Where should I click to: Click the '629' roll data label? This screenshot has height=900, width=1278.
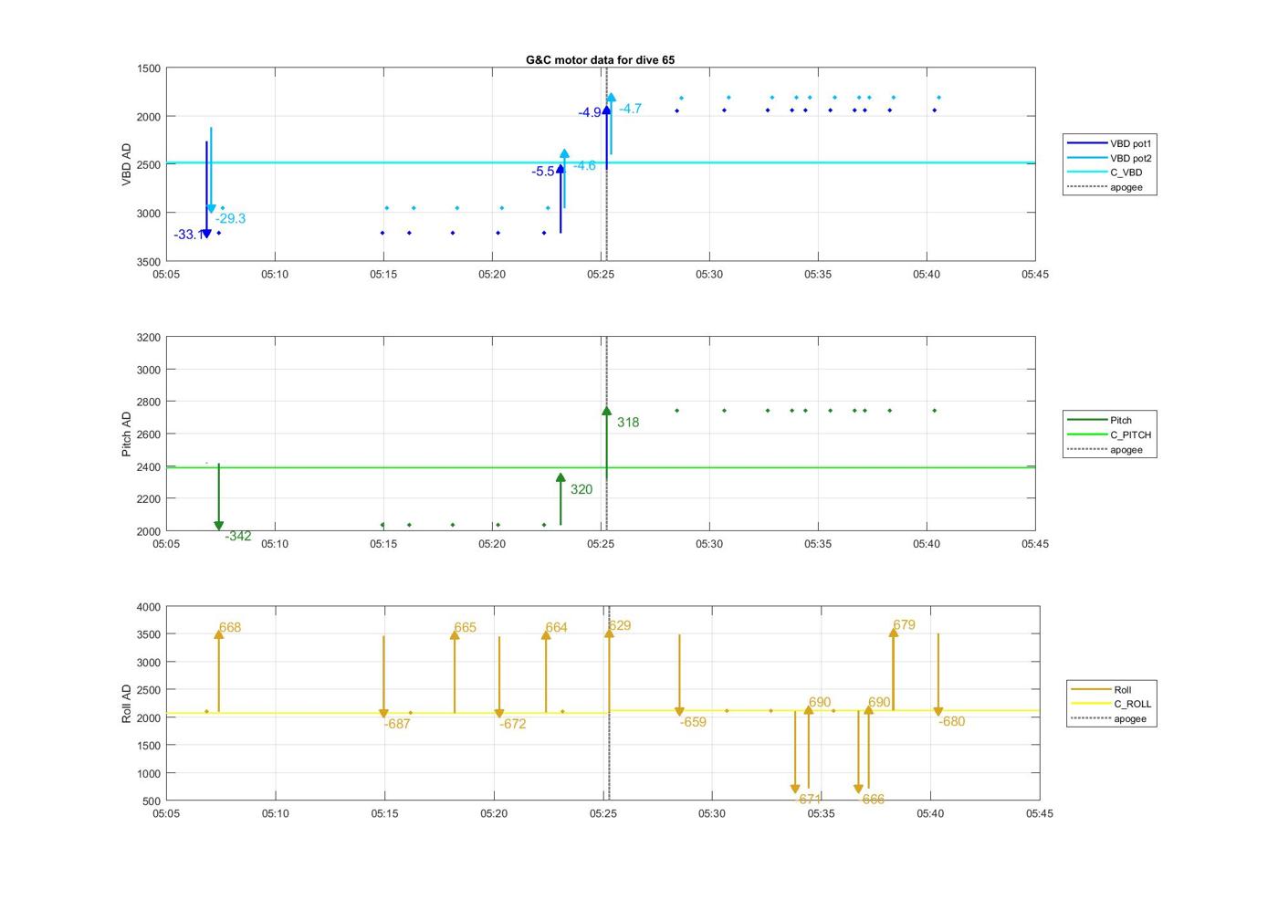(620, 626)
